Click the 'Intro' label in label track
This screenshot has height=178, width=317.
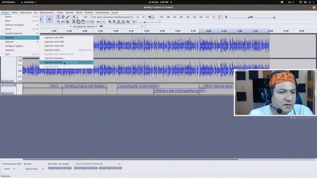click(x=54, y=86)
